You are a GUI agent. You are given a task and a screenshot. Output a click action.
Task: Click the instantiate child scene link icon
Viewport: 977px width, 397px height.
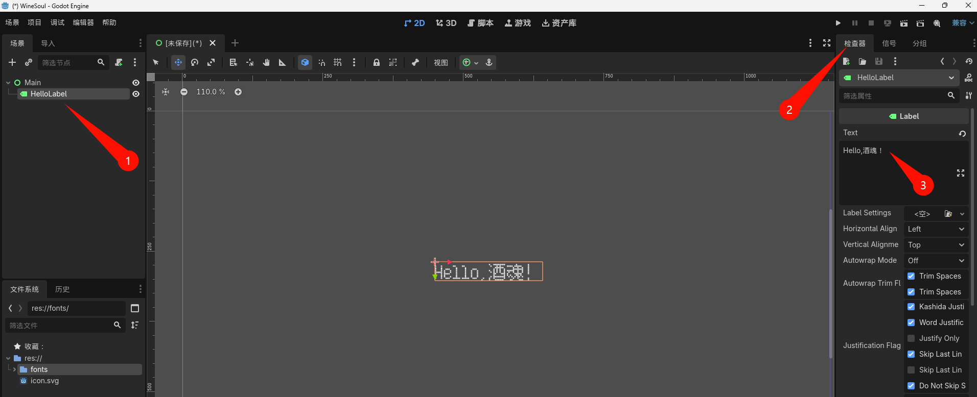tap(29, 62)
